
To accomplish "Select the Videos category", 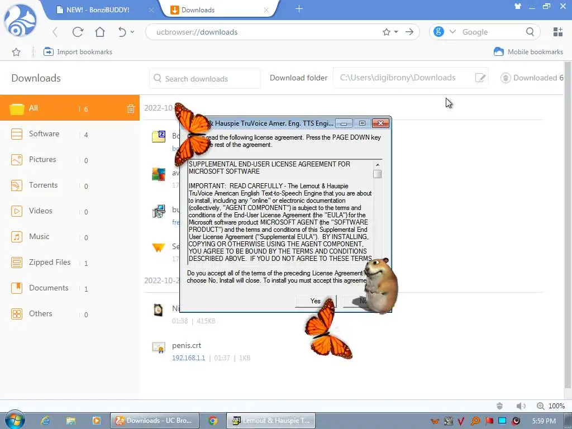I will coord(70,211).
